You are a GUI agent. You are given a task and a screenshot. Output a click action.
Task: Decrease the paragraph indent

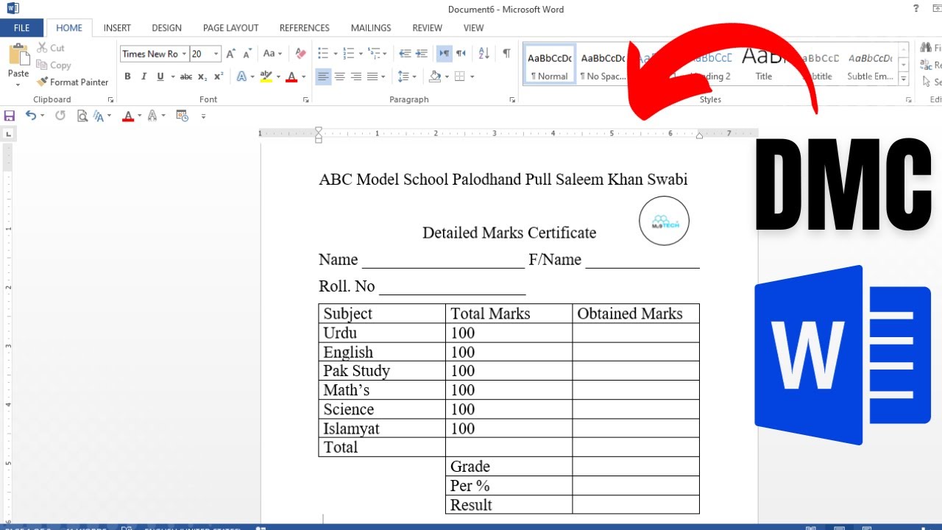[x=405, y=54]
